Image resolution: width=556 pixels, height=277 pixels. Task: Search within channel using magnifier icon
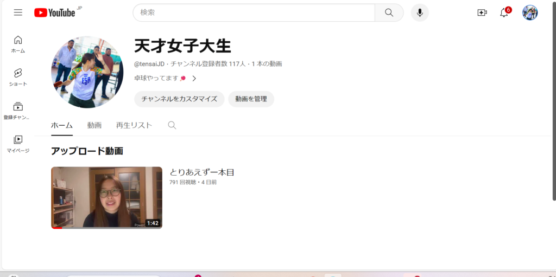pos(172,125)
